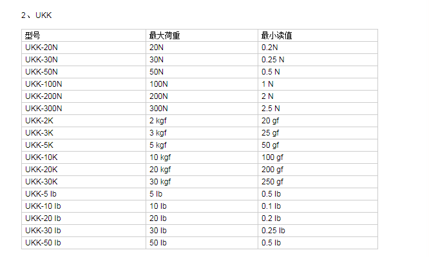Select the UKK-10K model cell
Screen dimensions: 429x257
pos(41,157)
